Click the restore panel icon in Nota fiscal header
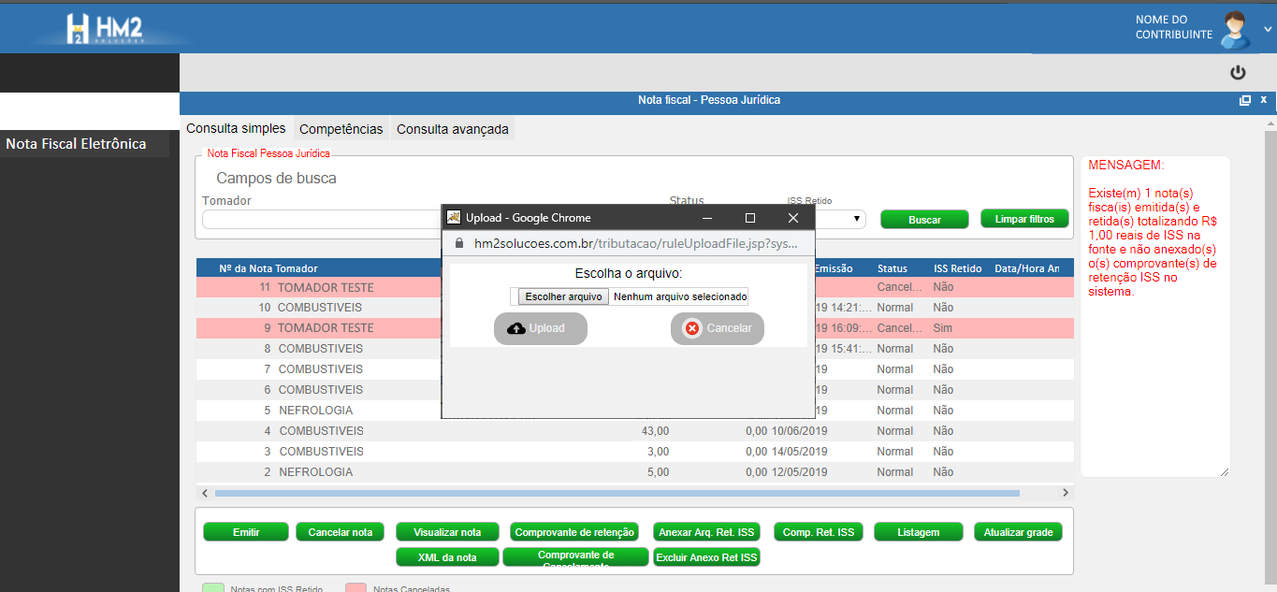The image size is (1277, 592). [1244, 100]
